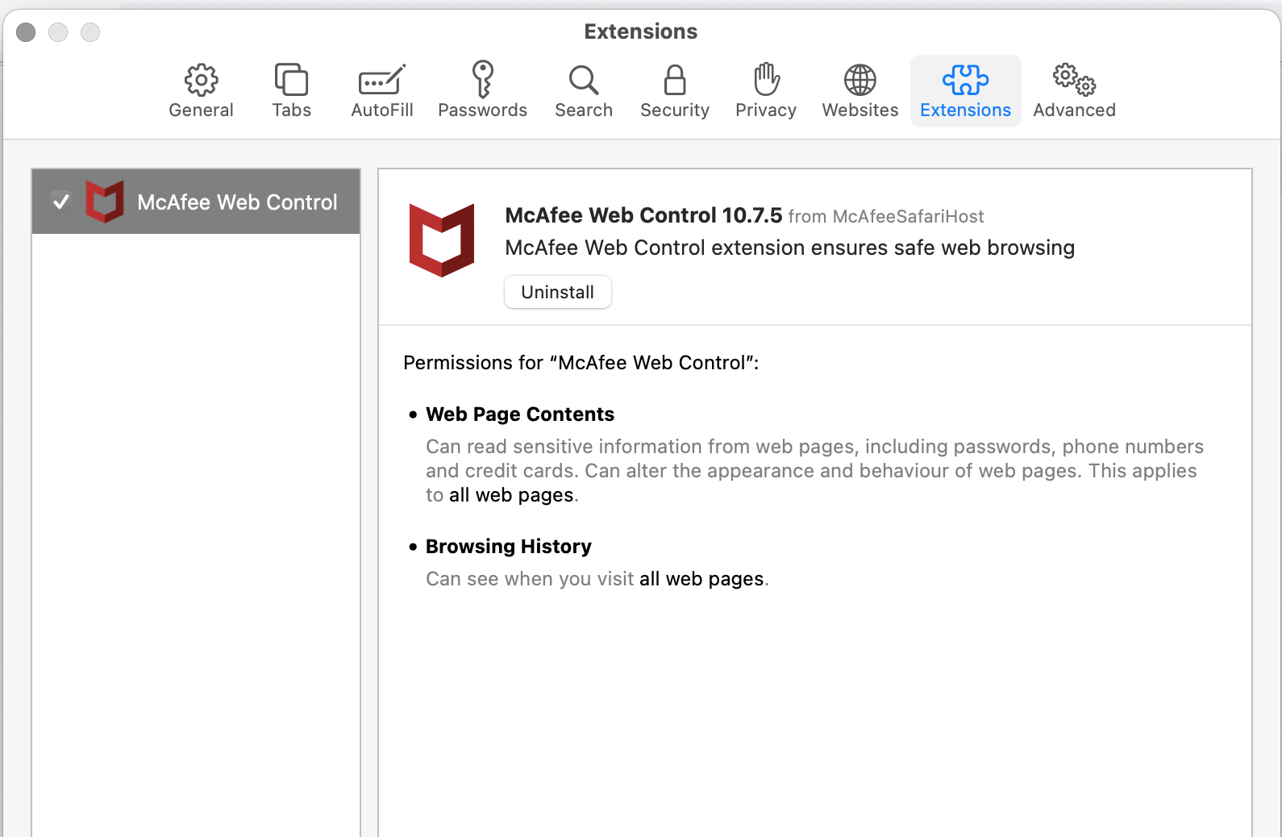Open AutoFill settings pane

coord(382,91)
